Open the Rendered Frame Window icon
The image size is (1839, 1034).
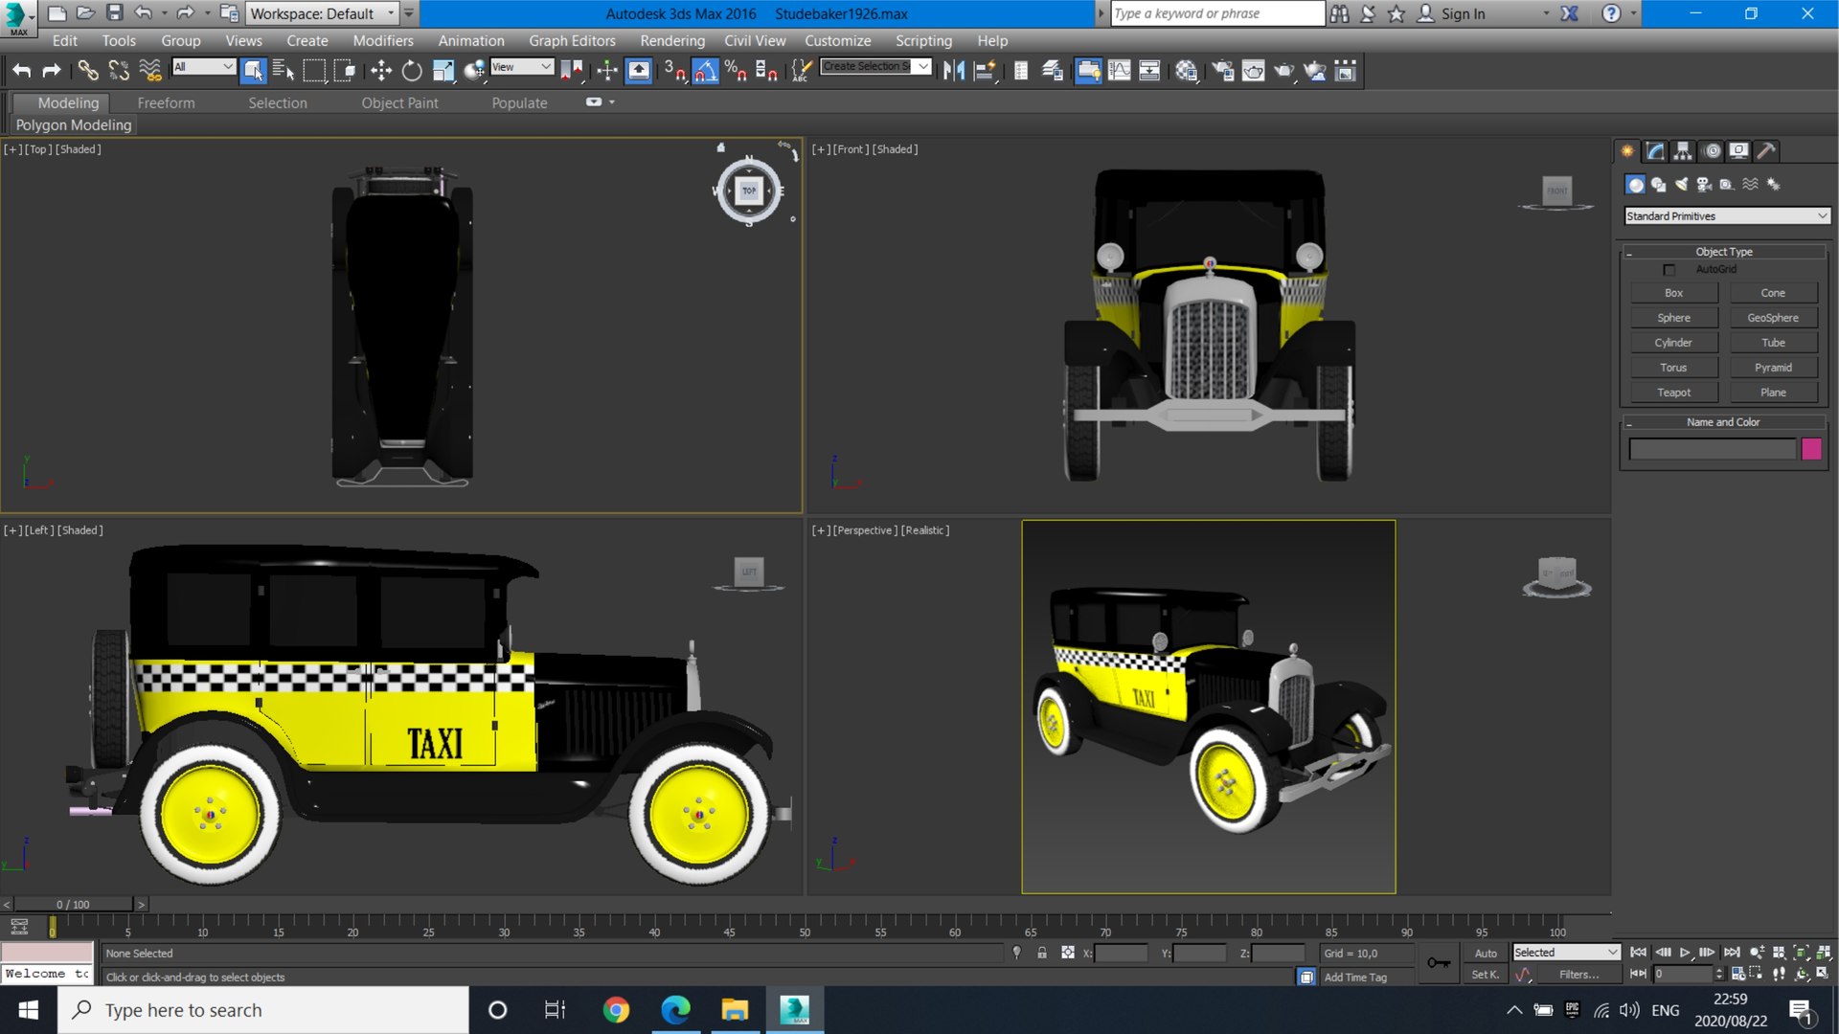pyautogui.click(x=1253, y=70)
